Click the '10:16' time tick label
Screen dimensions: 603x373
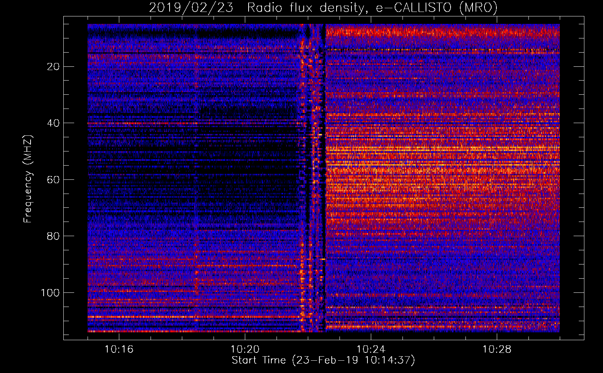pos(119,350)
